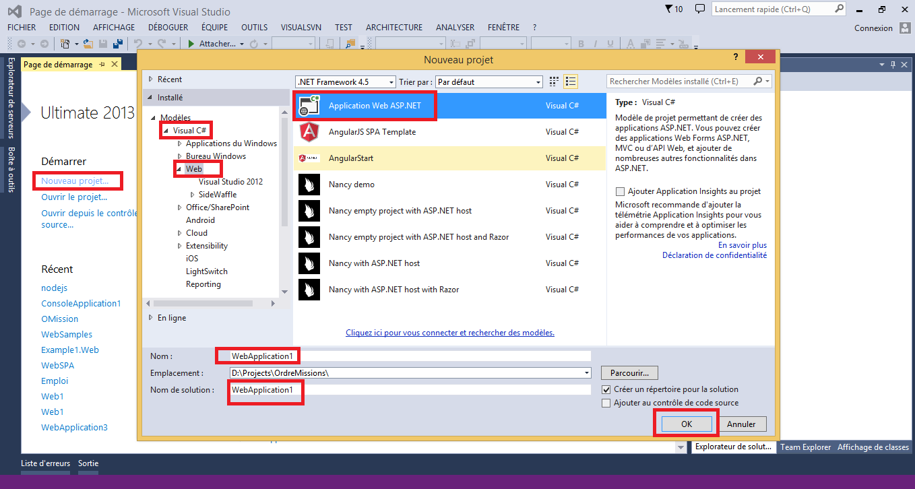Click the Navigate Backward toolbar arrow
This screenshot has width=915, height=489.
coord(21,44)
